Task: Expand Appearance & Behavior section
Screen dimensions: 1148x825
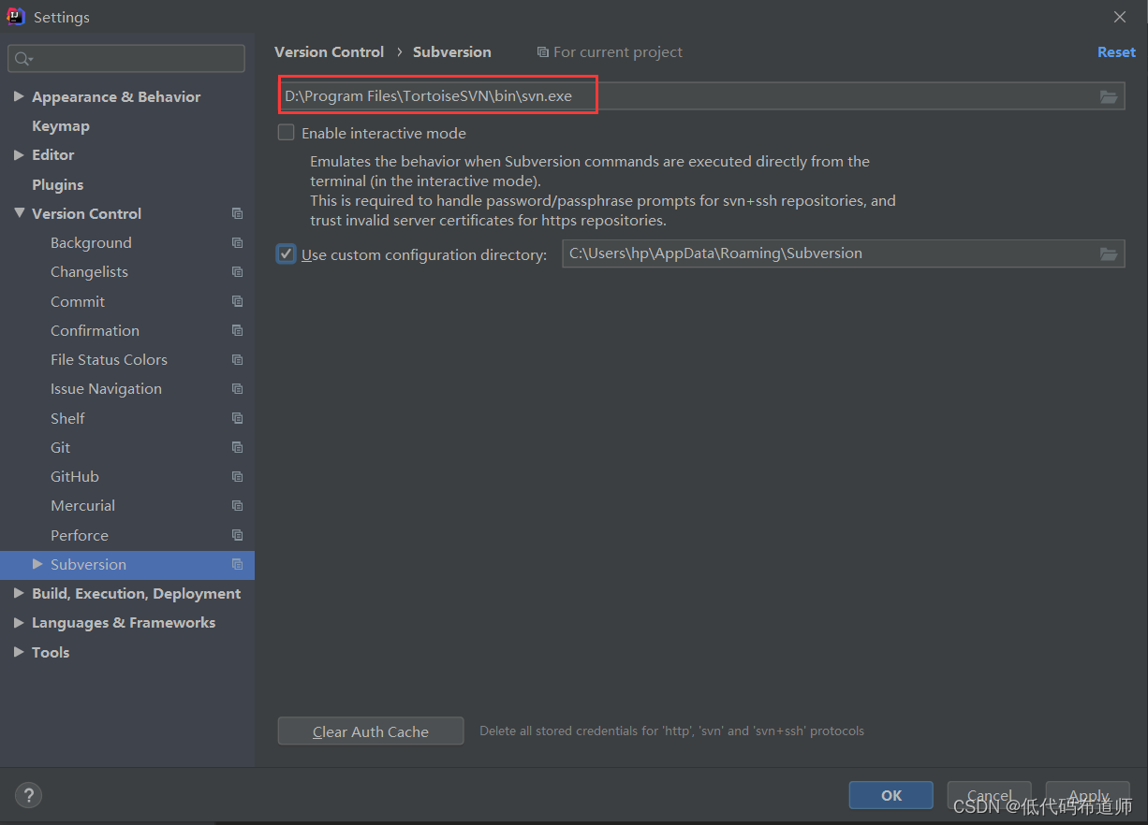Action: click(x=19, y=96)
